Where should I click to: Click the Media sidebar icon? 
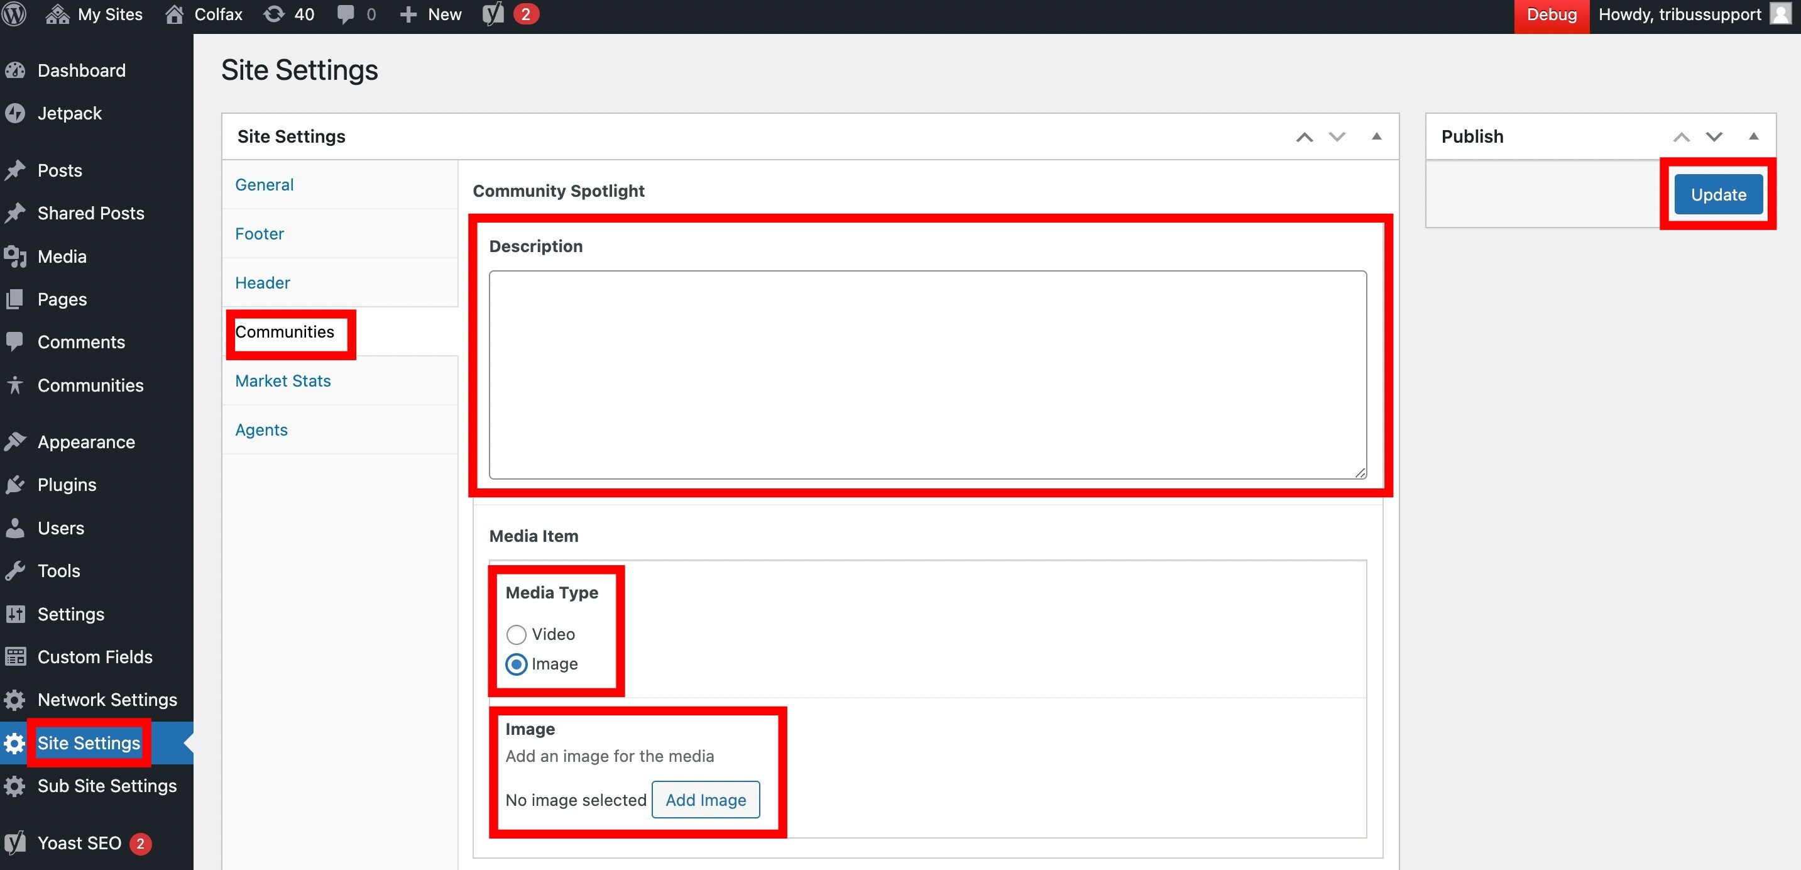(x=14, y=256)
